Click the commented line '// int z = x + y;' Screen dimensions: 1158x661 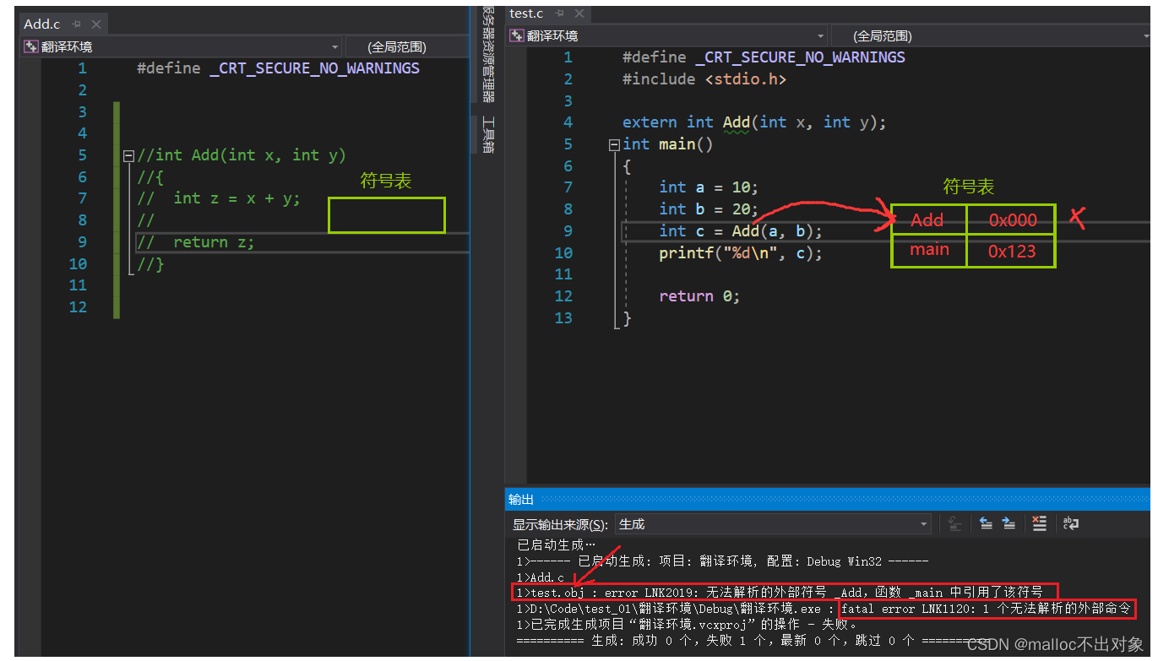click(219, 198)
